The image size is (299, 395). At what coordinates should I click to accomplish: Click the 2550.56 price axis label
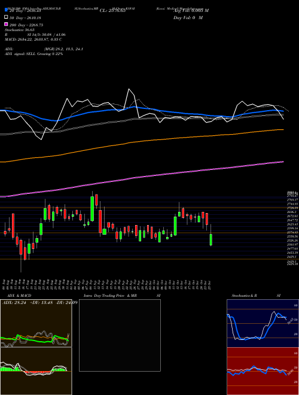pyautogui.click(x=292, y=236)
